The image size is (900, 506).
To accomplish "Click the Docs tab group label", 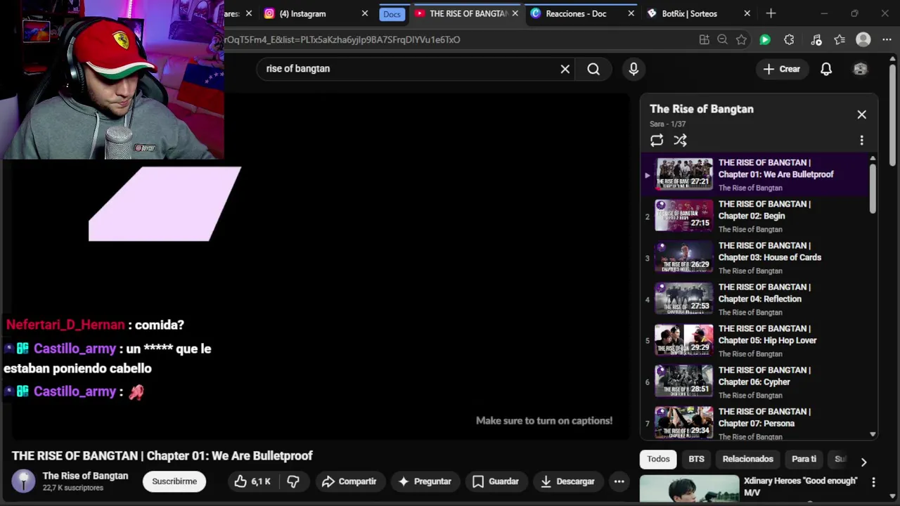I will [392, 14].
